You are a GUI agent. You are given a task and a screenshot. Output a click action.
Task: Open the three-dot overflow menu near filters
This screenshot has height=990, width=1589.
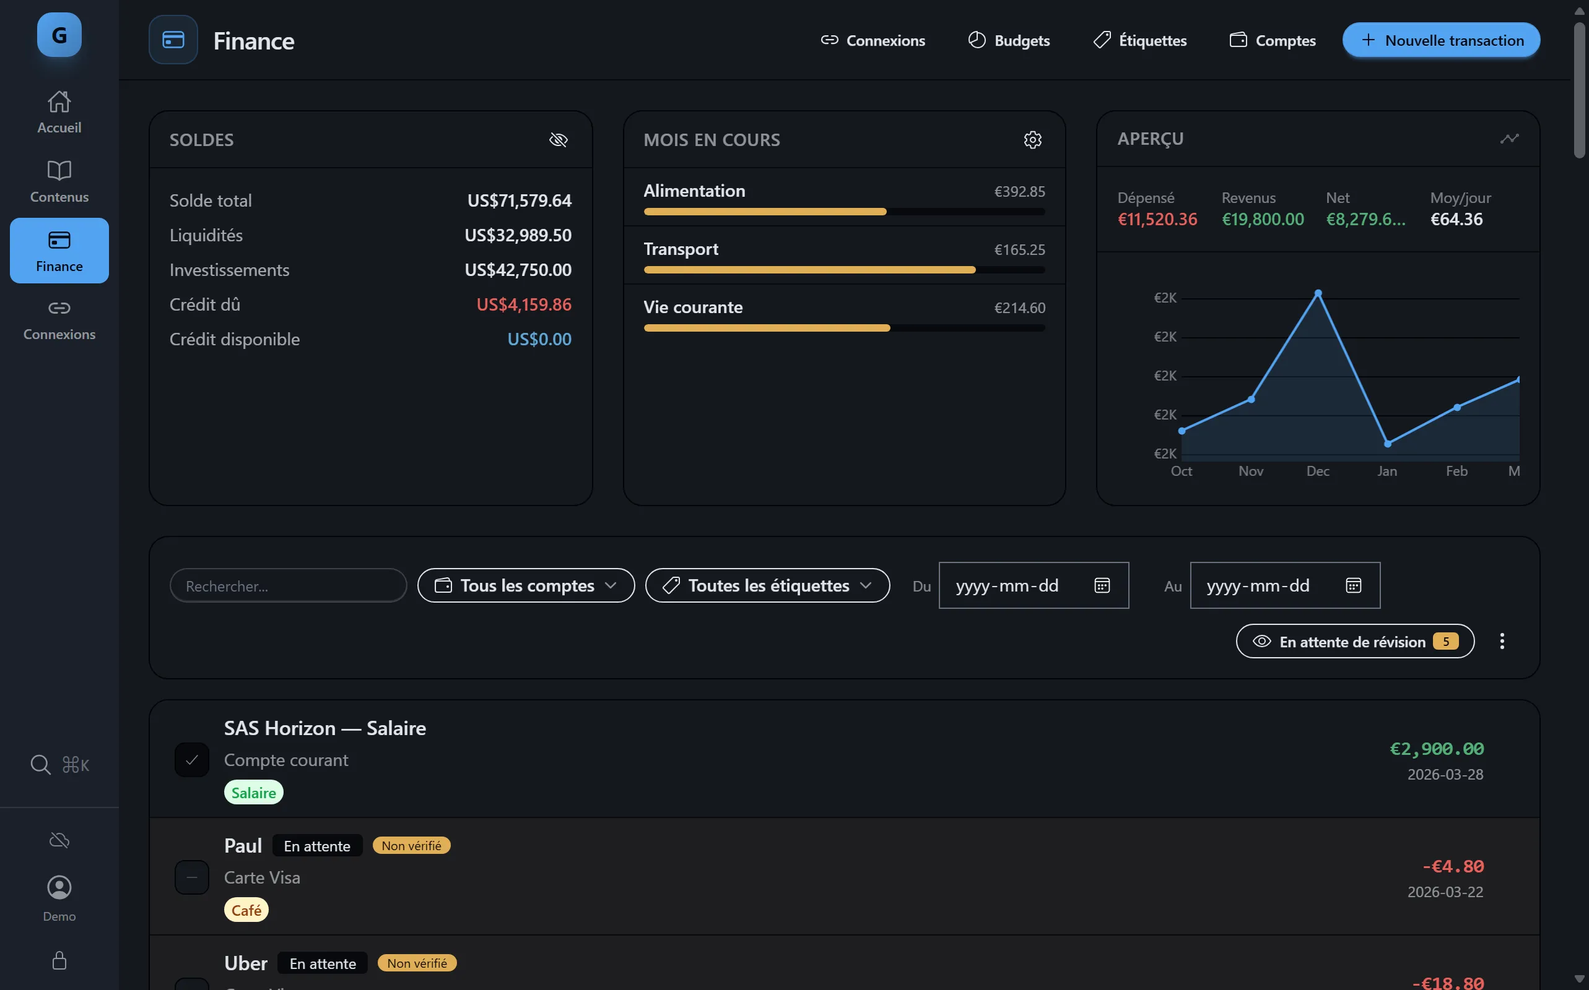click(1502, 641)
